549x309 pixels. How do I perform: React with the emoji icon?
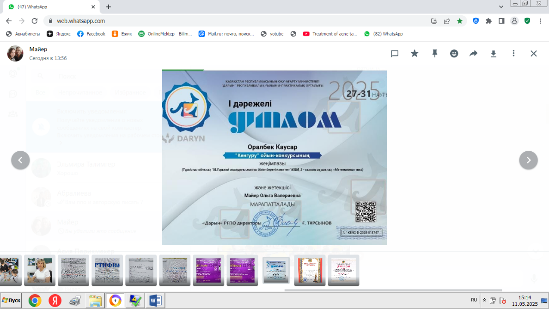coord(454,53)
